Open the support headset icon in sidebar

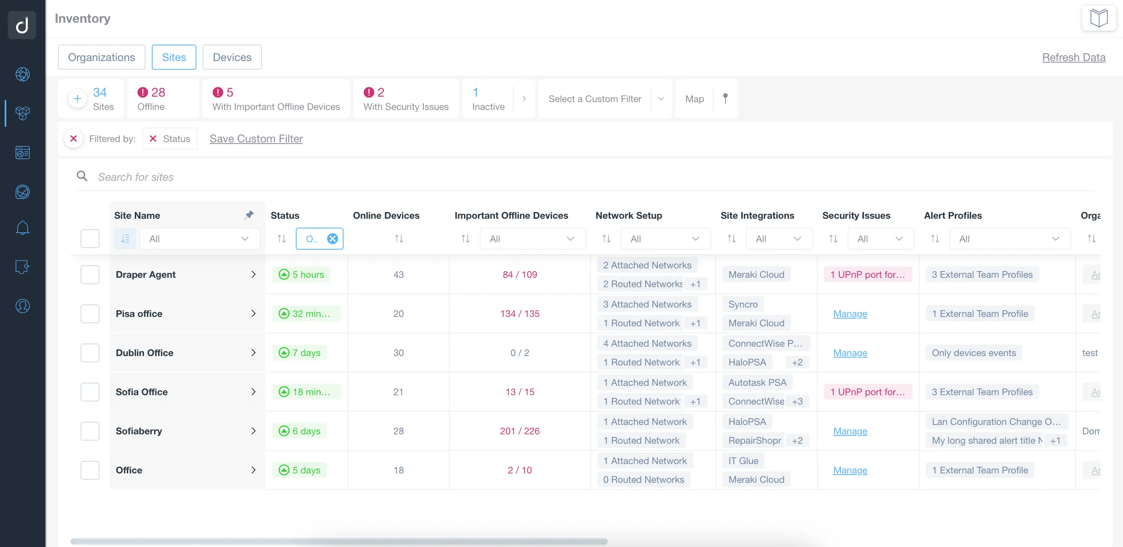click(22, 306)
